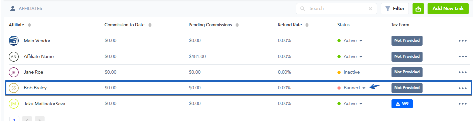
Task: Click the Add New Link button
Action: [448, 9]
